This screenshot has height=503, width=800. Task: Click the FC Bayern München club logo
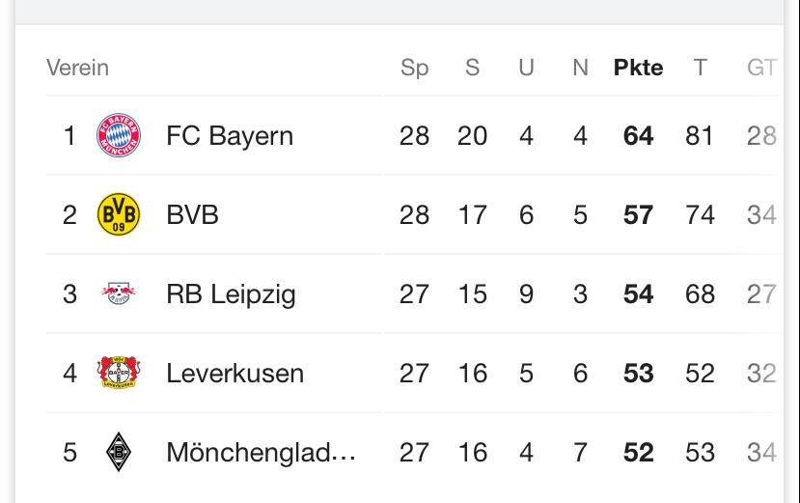point(119,135)
